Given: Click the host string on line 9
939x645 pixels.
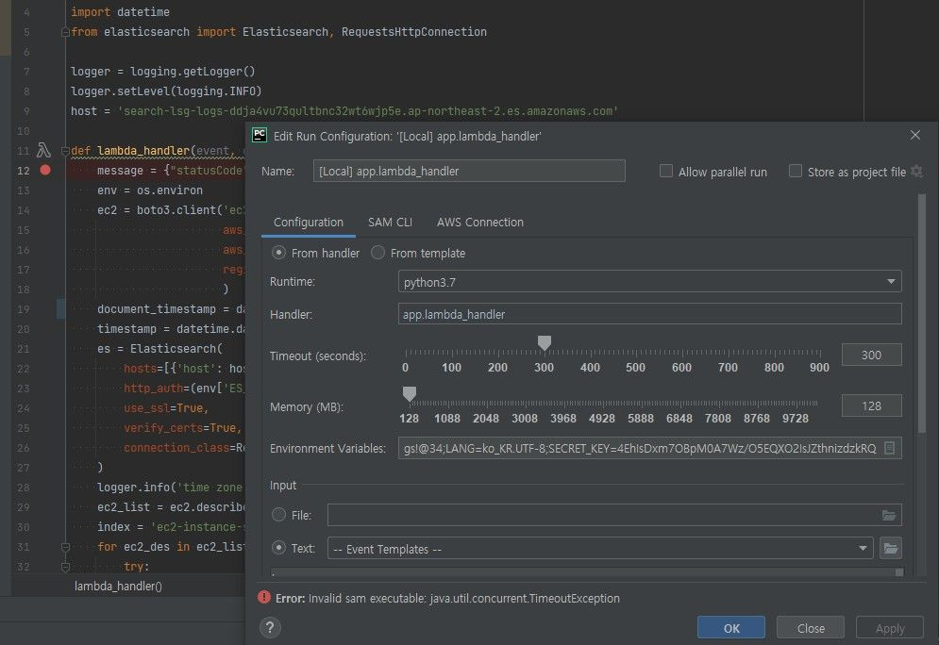Looking at the screenshot, I should point(368,110).
